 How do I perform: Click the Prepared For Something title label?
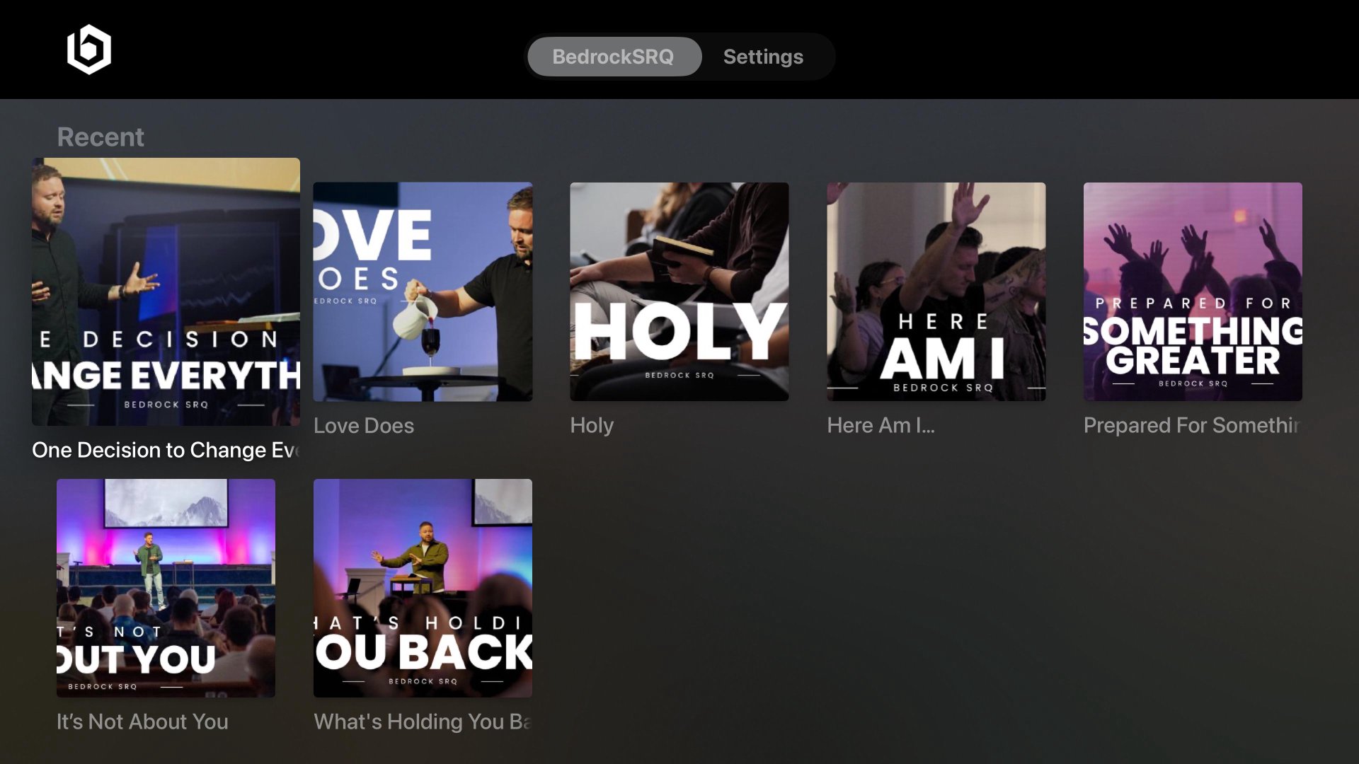point(1192,425)
